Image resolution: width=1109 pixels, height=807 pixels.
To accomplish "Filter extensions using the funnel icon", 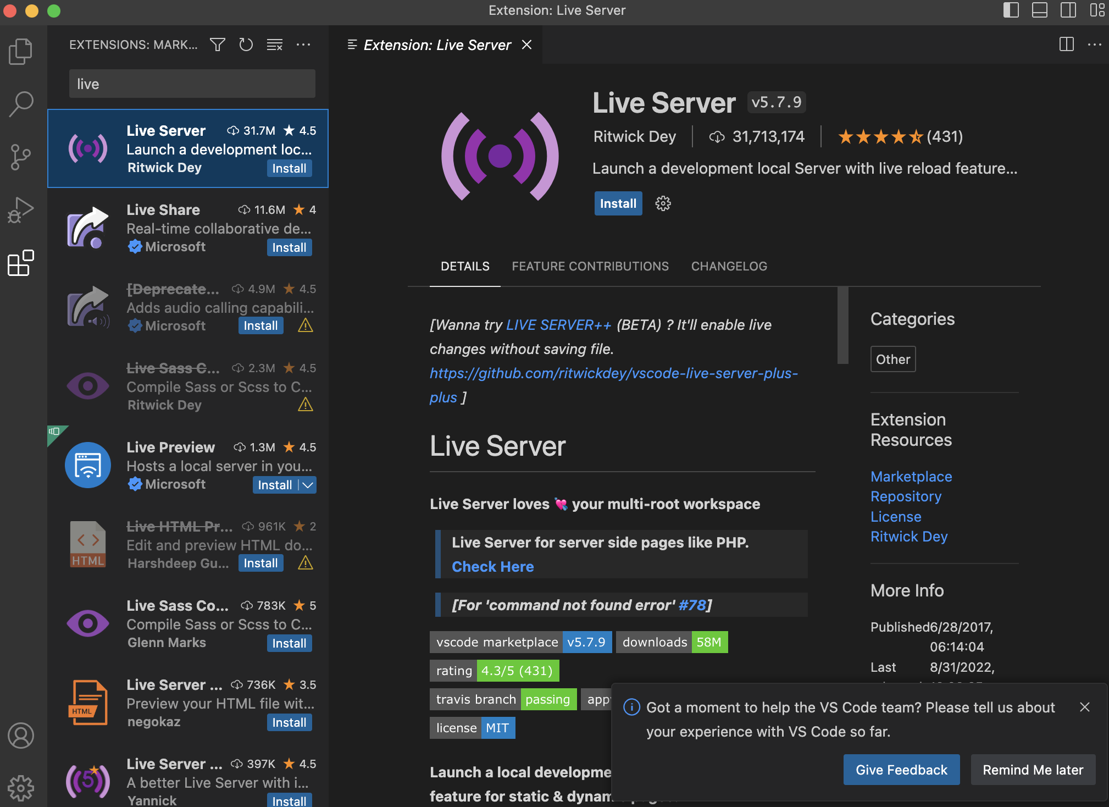I will (x=218, y=45).
